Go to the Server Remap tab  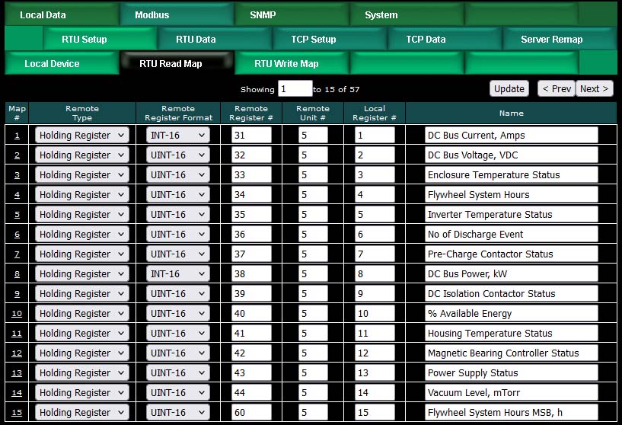pos(551,39)
